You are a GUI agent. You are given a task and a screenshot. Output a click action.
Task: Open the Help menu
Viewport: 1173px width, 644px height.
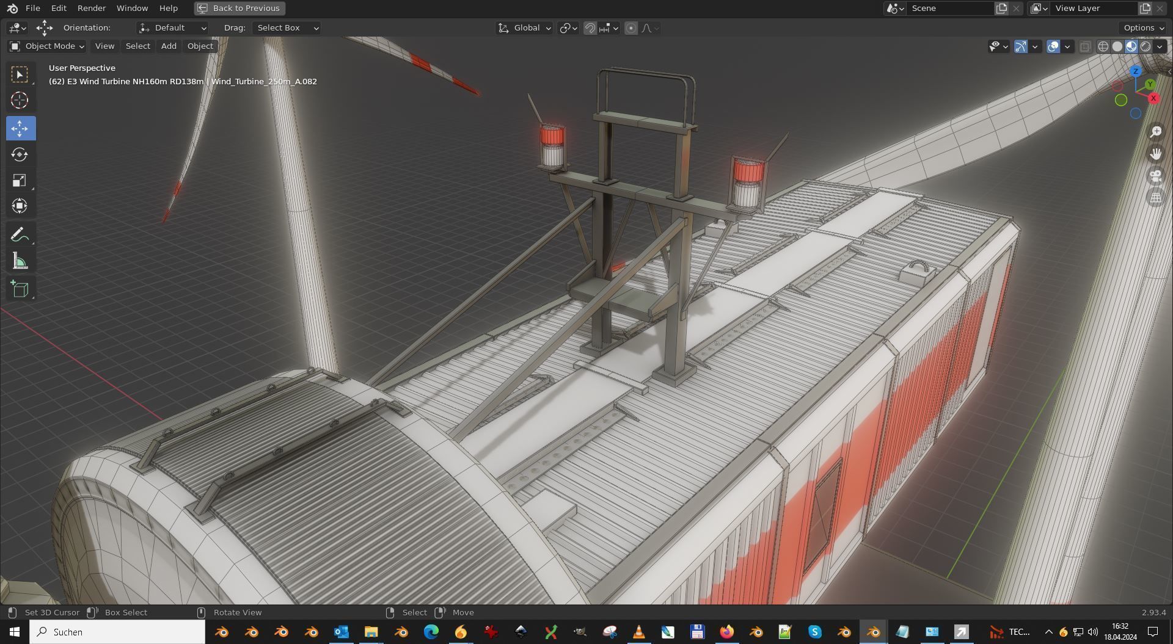coord(169,8)
